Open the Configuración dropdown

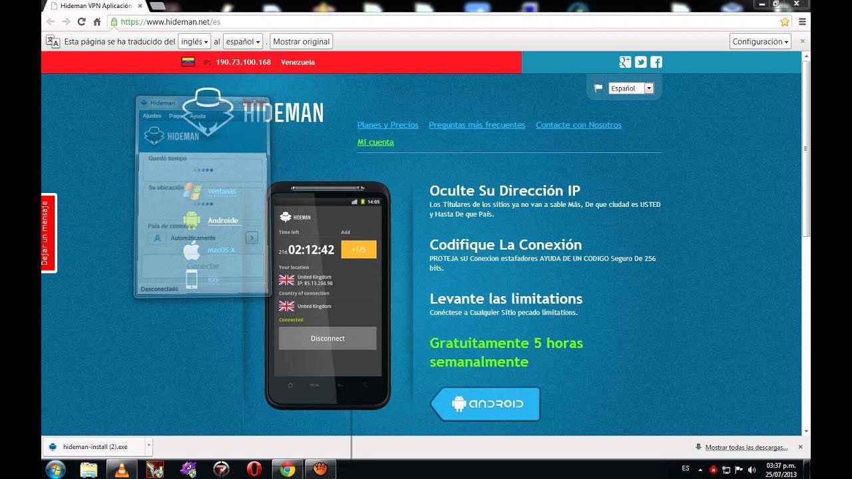coord(760,41)
